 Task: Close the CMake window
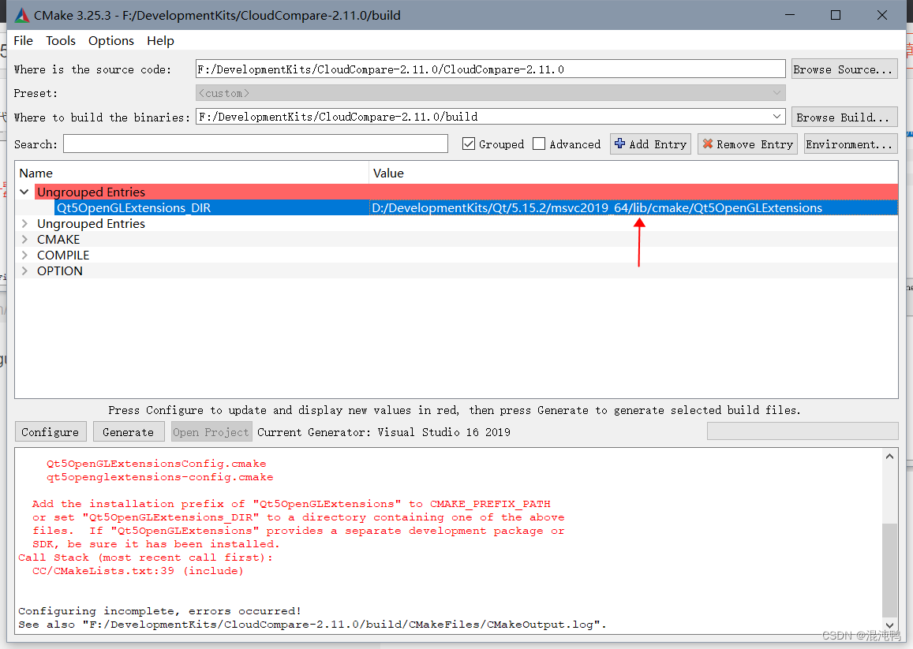pos(882,15)
